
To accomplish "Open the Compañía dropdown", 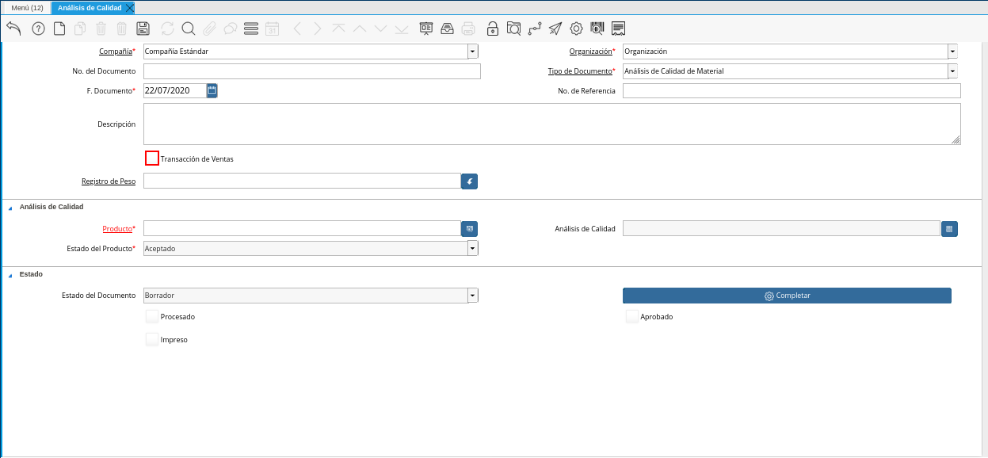I will coord(473,52).
